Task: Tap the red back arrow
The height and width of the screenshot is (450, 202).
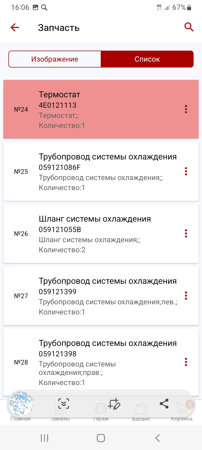Action: tap(15, 27)
